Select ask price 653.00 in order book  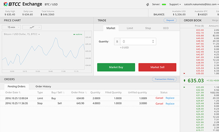(x=200, y=30)
